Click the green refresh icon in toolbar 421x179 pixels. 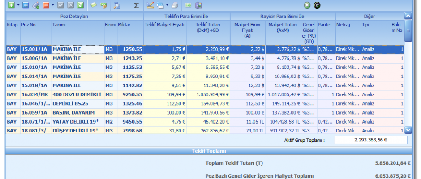coord(80,5)
